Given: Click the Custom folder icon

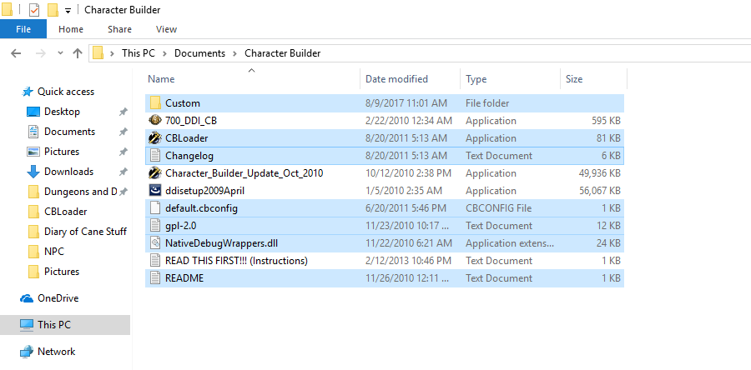Looking at the screenshot, I should (x=154, y=102).
